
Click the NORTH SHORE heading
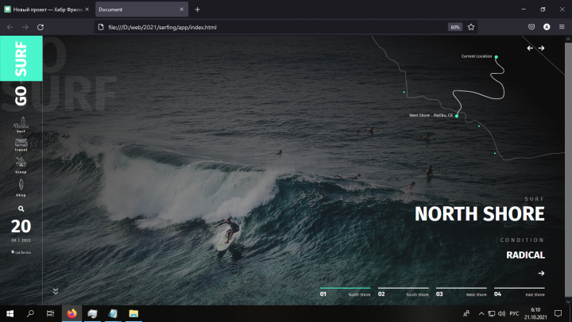[479, 214]
